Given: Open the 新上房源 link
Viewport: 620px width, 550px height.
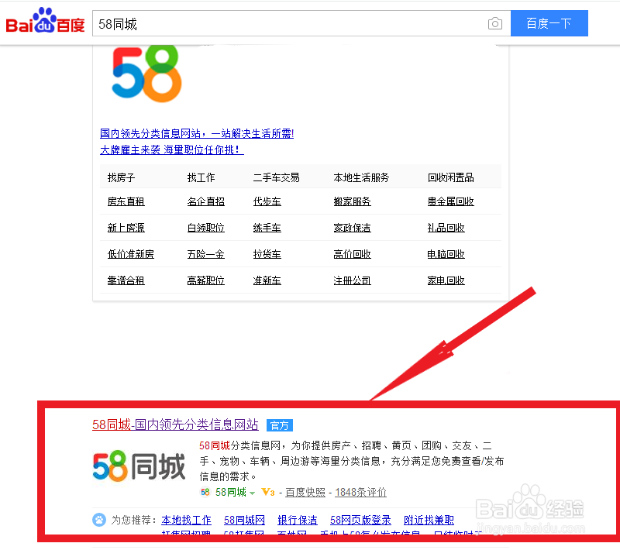Looking at the screenshot, I should 126,228.
